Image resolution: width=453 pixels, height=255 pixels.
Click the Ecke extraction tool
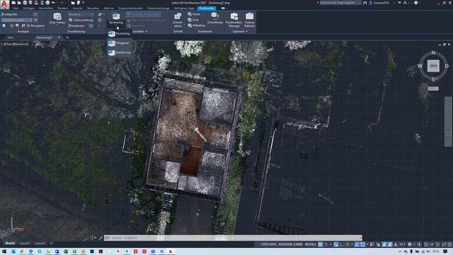193,20
